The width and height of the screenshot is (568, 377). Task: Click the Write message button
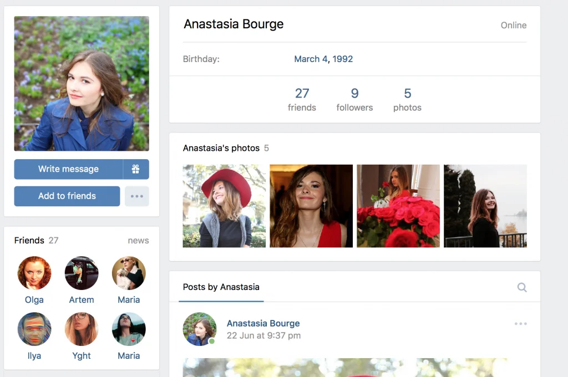pos(68,169)
